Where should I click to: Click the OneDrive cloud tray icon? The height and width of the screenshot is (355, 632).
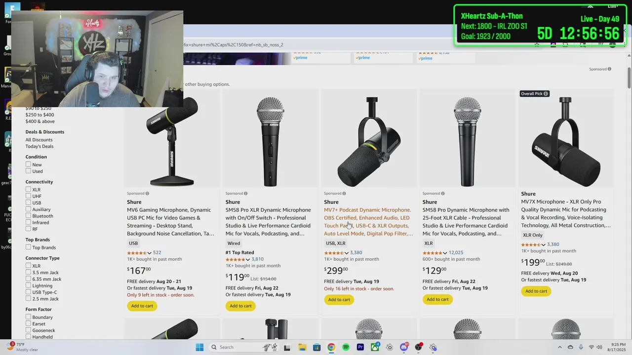click(570, 347)
